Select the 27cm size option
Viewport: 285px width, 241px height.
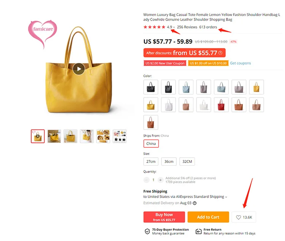point(151,161)
